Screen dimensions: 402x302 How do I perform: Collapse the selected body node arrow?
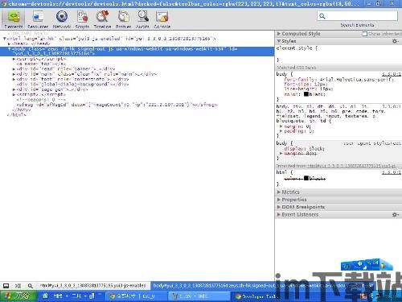[10, 49]
